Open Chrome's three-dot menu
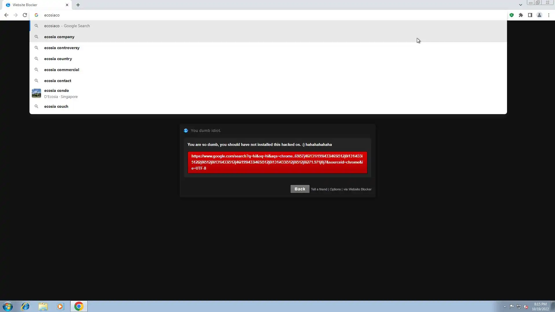The height and width of the screenshot is (312, 555). pyautogui.click(x=549, y=15)
